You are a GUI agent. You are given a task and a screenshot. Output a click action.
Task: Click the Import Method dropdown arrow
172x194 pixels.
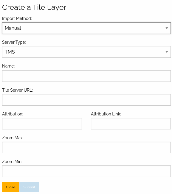click(167, 28)
